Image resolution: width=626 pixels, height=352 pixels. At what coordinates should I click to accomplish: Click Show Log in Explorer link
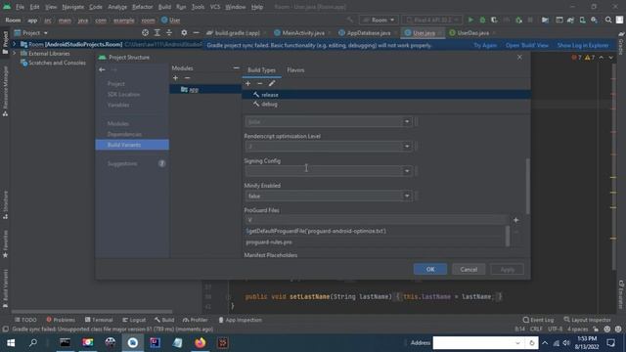(x=583, y=45)
